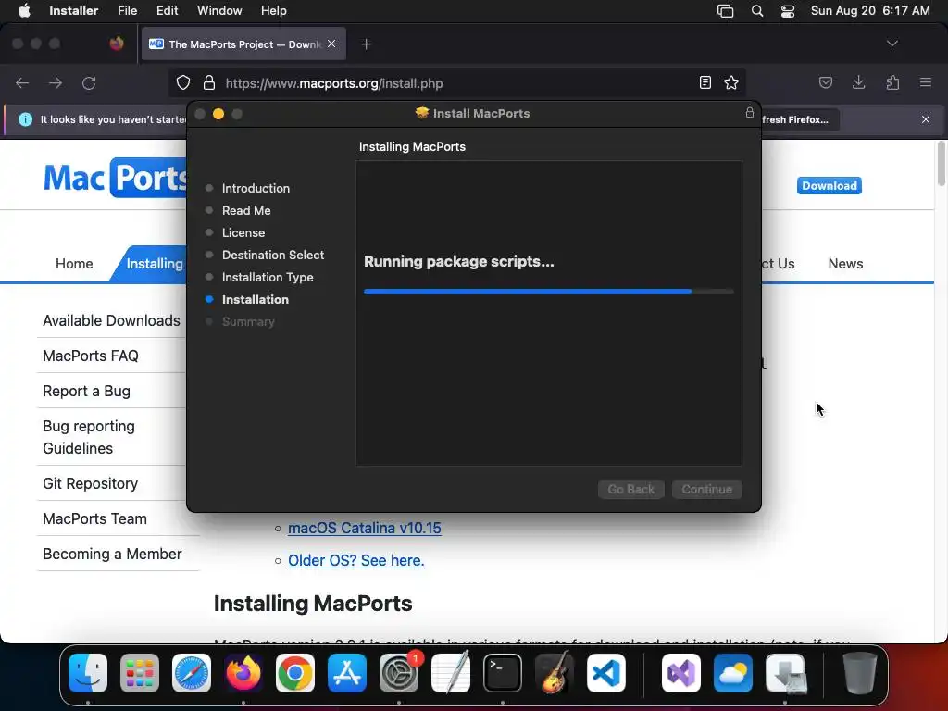Open Git Repository sidebar link
Viewport: 948px width, 711px height.
[x=90, y=483]
